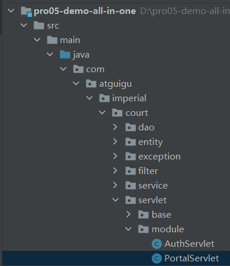Collapse the project root node
The height and width of the screenshot is (266, 230).
[11, 10]
